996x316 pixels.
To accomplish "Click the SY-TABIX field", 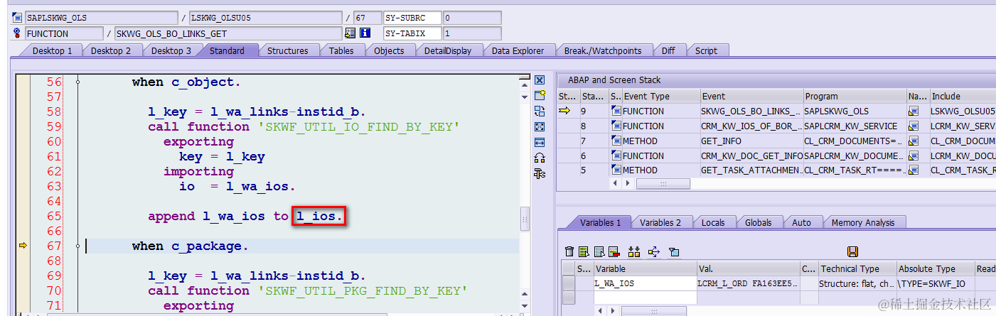I will pos(412,33).
